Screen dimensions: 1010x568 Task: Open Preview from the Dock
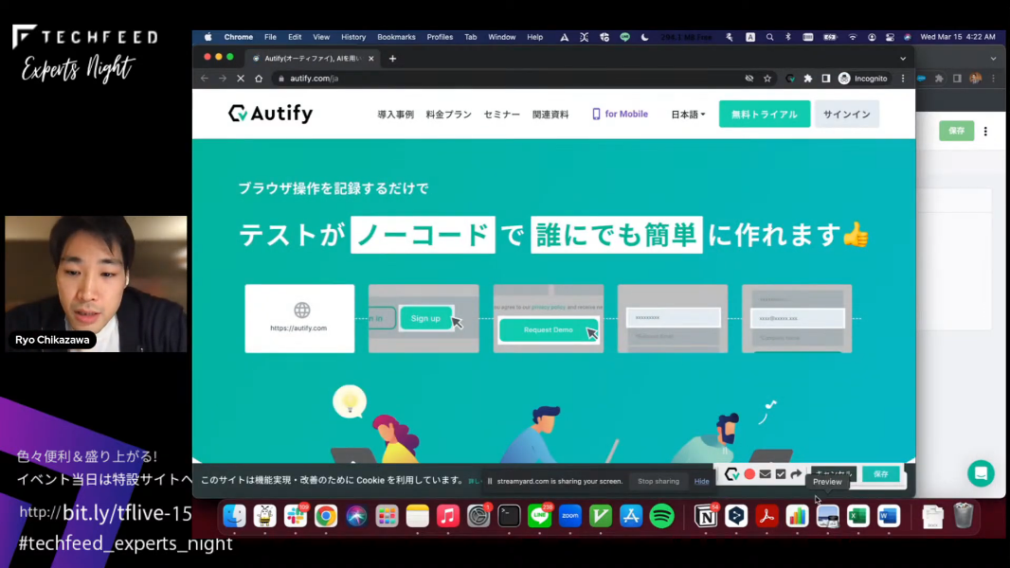click(x=828, y=516)
